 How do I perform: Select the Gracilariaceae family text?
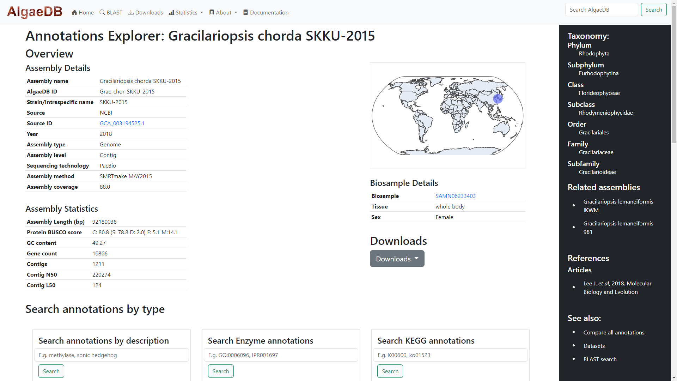(596, 152)
